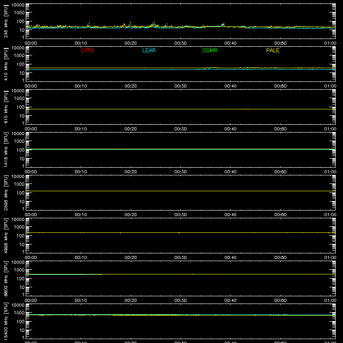Screen dimensions: 343x343
Task: Select the 2695 MHz [SFU] axis title
Action: click(x=6, y=193)
